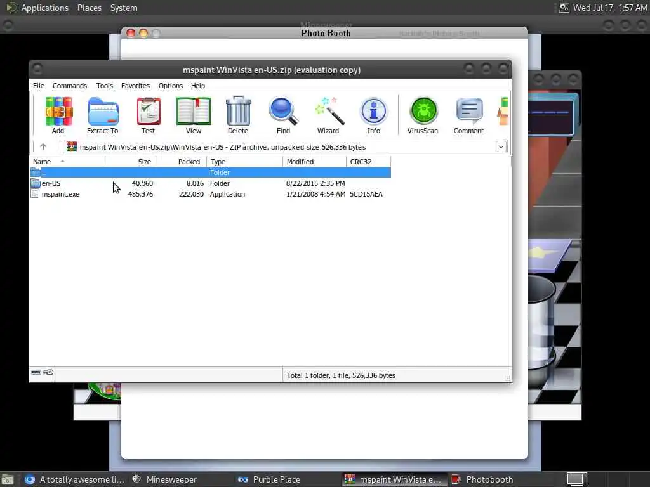Click the drive icon in status bar
This screenshot has width=650, height=487.
pos(36,372)
